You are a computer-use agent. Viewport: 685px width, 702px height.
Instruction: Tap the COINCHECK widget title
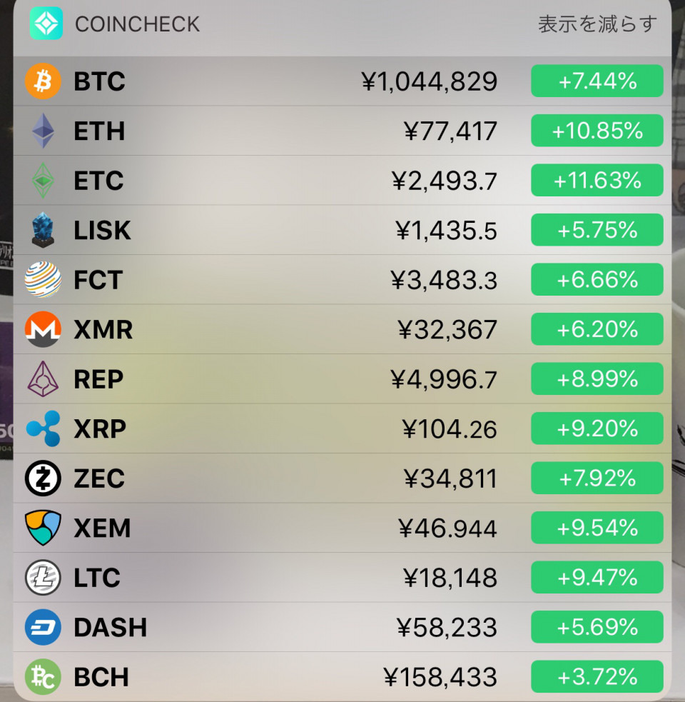(138, 24)
